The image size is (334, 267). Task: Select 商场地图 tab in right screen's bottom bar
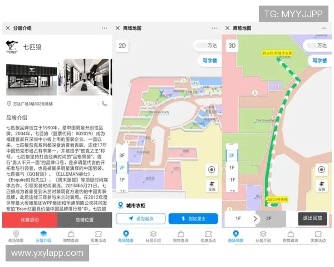[235, 236]
